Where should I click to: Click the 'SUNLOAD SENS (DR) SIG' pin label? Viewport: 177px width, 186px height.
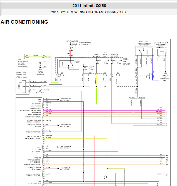coord(33,117)
